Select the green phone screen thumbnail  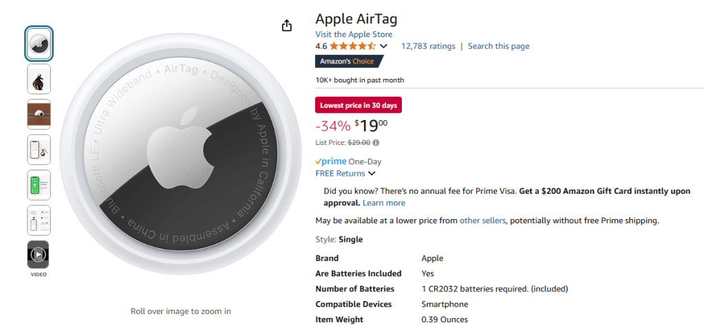[x=39, y=185]
